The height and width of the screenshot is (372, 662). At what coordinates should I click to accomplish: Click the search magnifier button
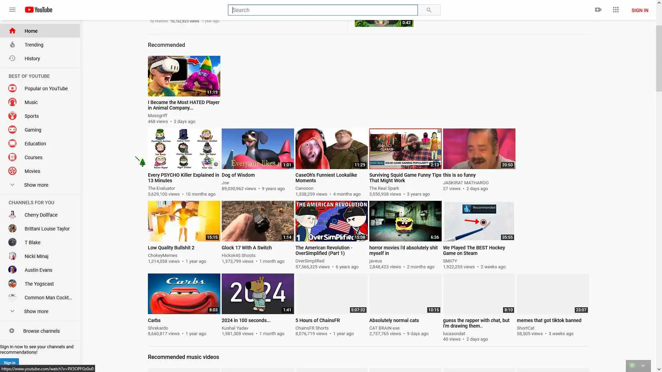429,10
